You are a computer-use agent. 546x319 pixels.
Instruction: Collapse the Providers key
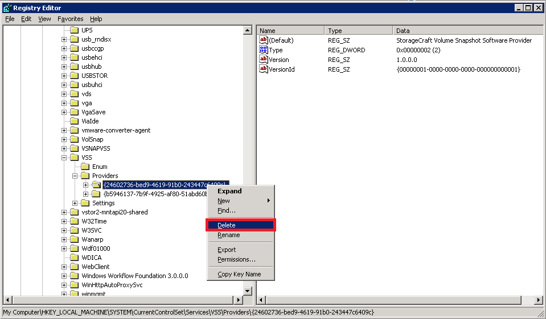pyautogui.click(x=75, y=176)
